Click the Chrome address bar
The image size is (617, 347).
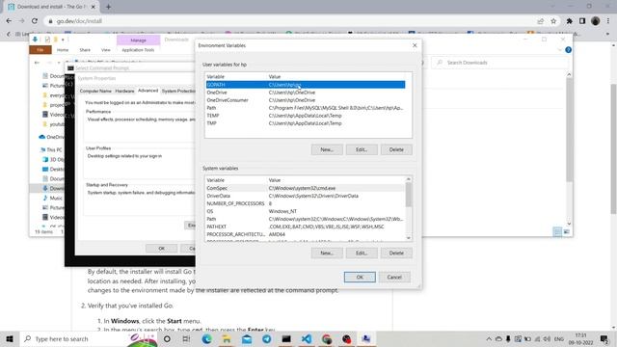pyautogui.click(x=291, y=21)
